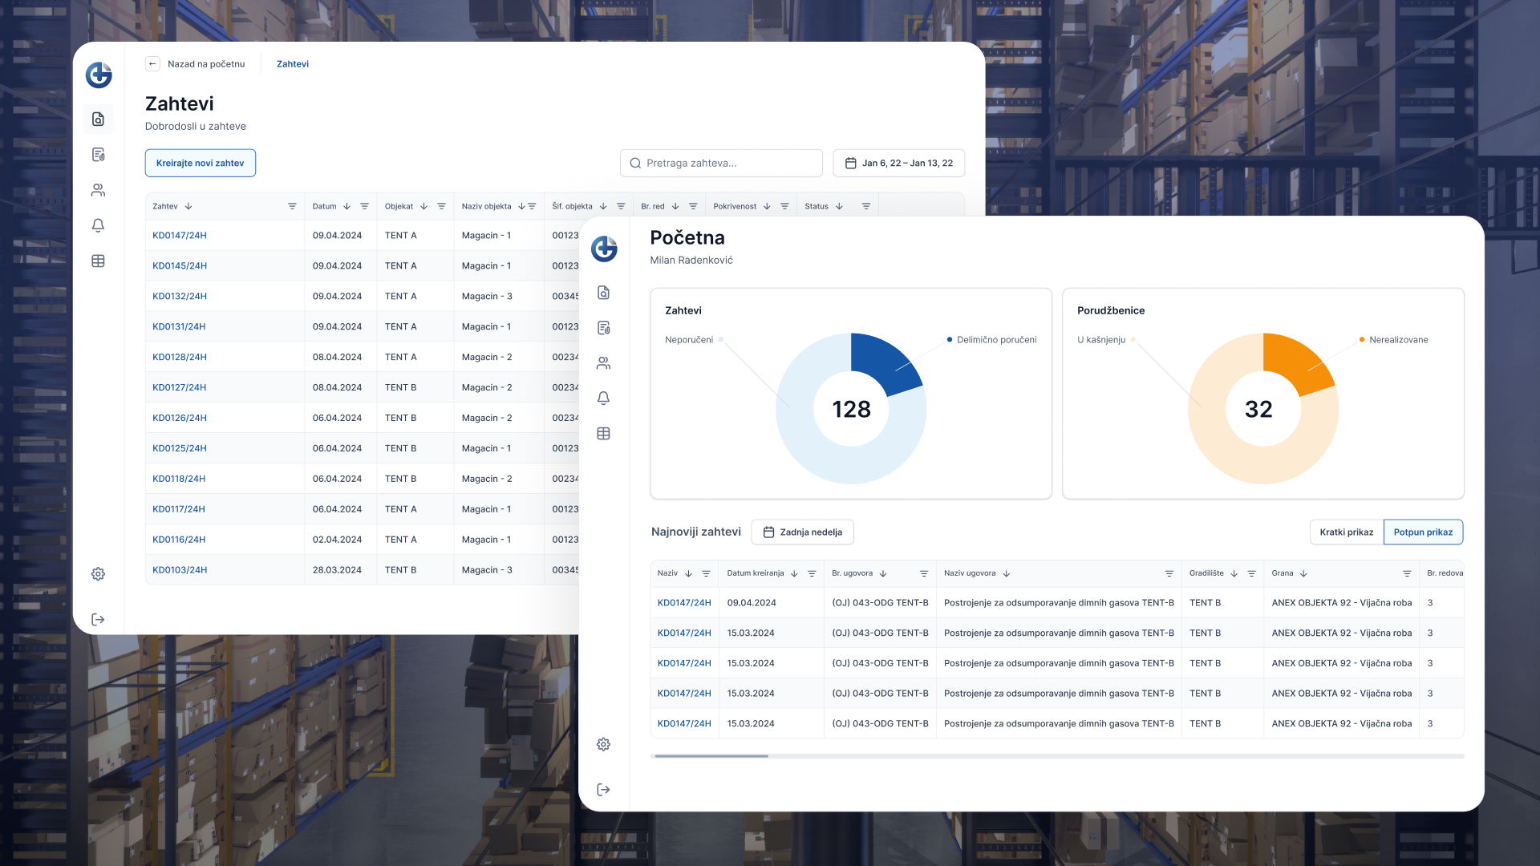
Task: Click Zahtevi breadcrumb tab
Action: [x=292, y=64]
